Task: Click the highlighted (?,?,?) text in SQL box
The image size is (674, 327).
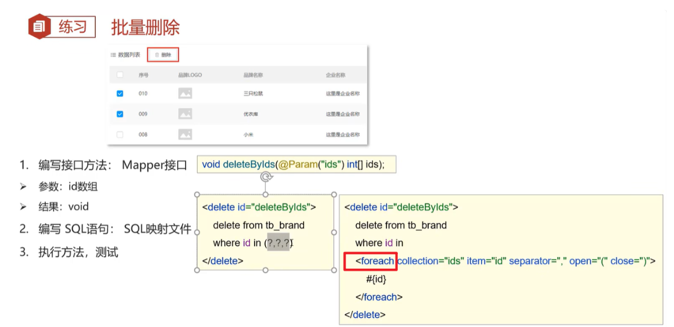Action: tap(279, 243)
